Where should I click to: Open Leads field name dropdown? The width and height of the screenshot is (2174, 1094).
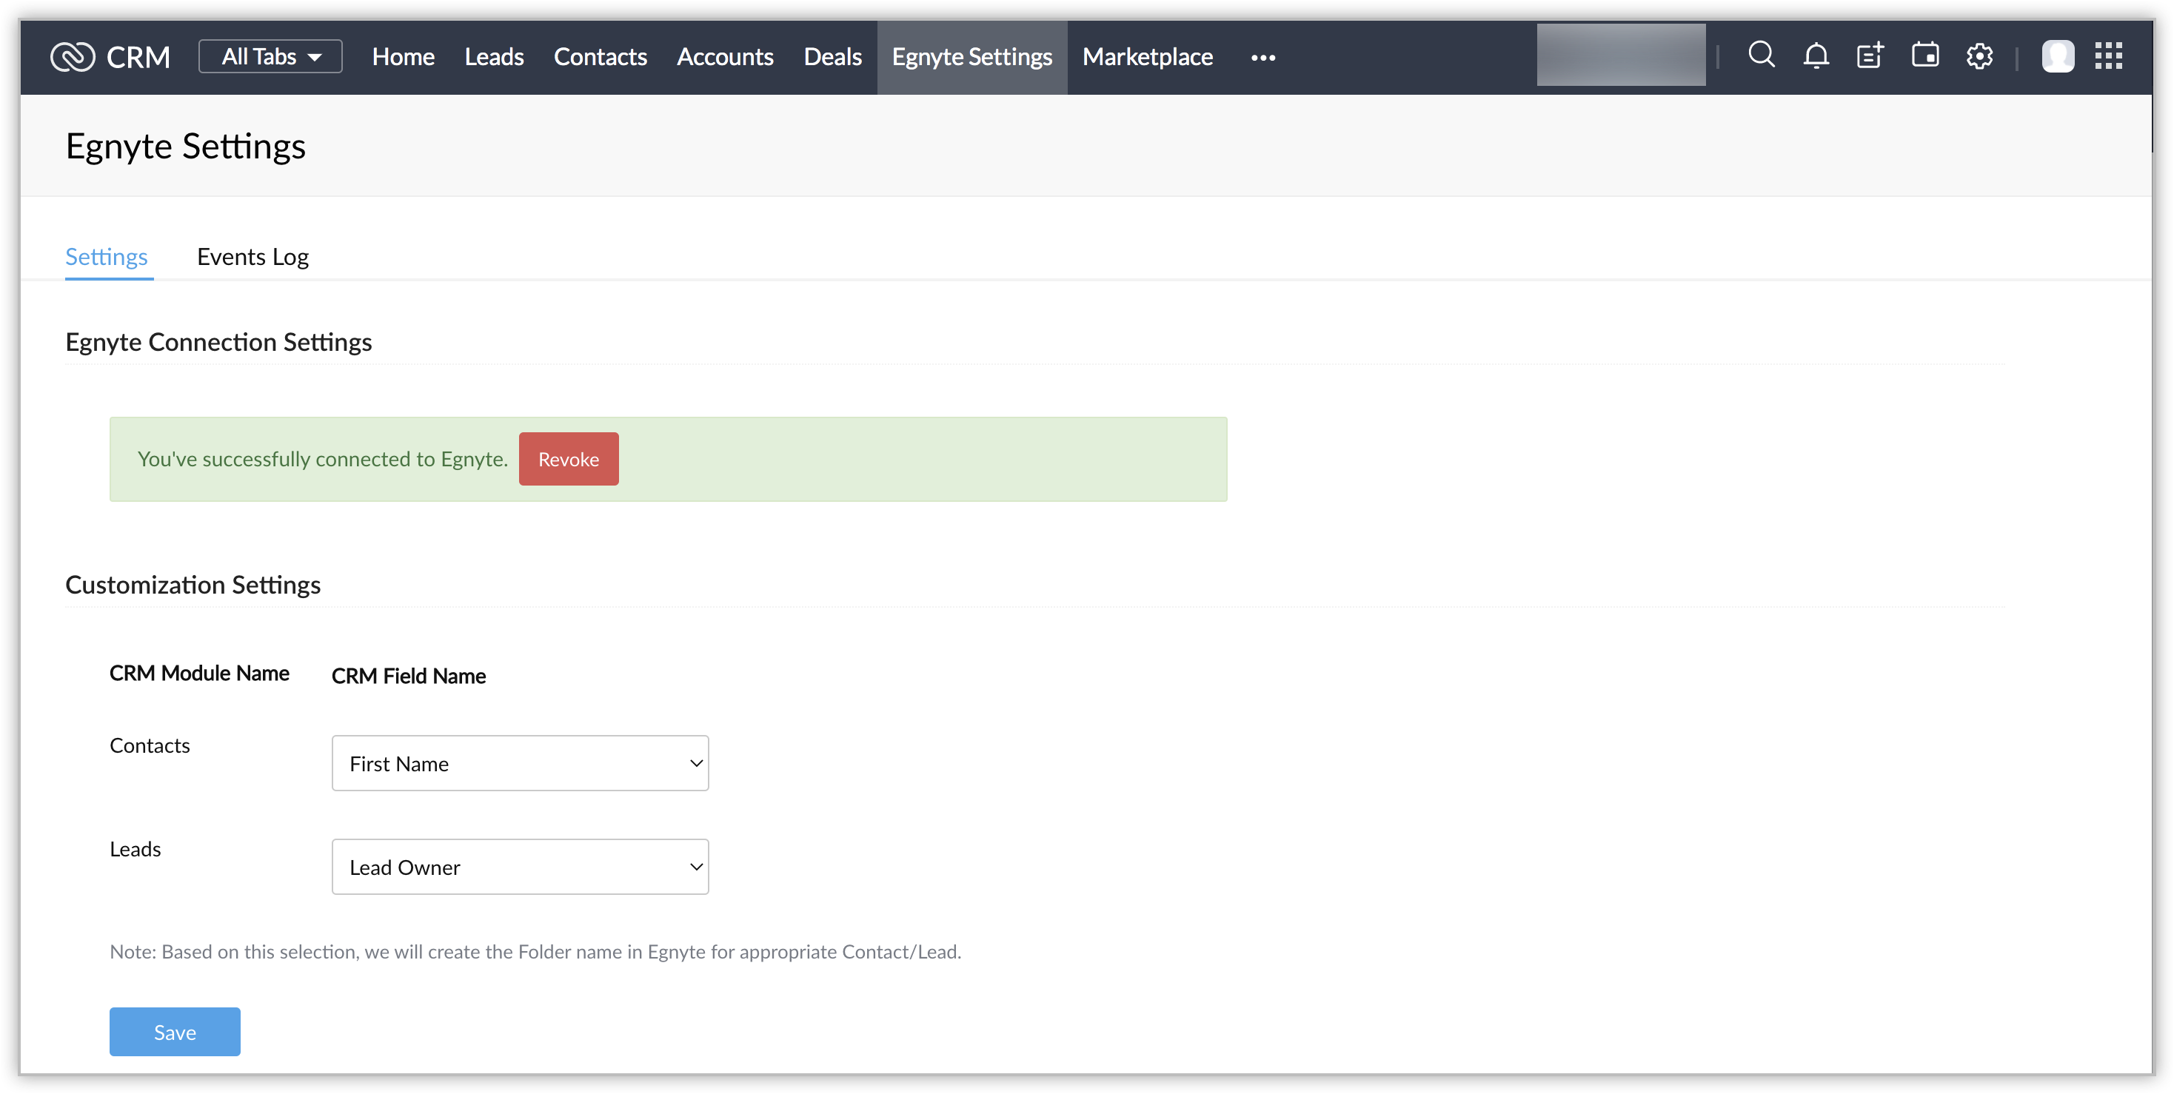[x=520, y=867]
